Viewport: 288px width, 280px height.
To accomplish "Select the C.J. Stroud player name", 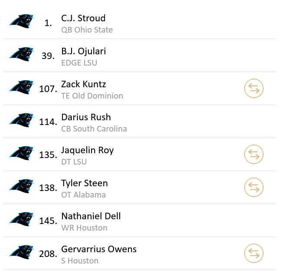I will (x=83, y=18).
